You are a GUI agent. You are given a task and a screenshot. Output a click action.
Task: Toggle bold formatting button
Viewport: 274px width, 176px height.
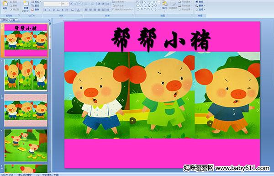(x=45, y=10)
